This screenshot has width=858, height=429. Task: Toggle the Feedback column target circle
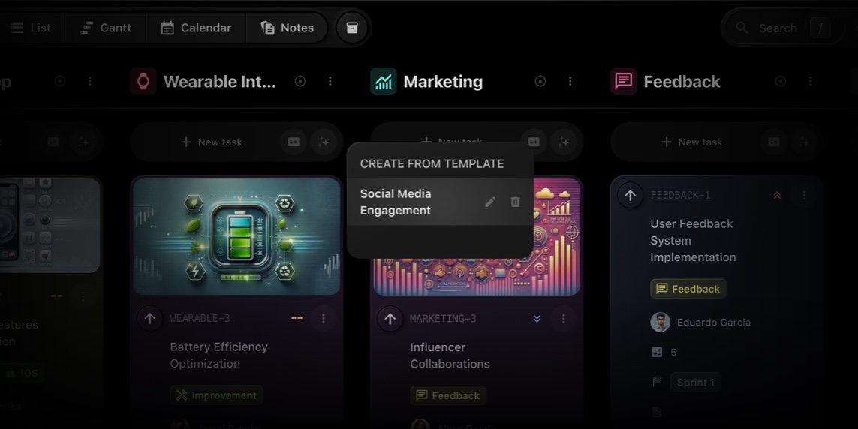click(781, 81)
